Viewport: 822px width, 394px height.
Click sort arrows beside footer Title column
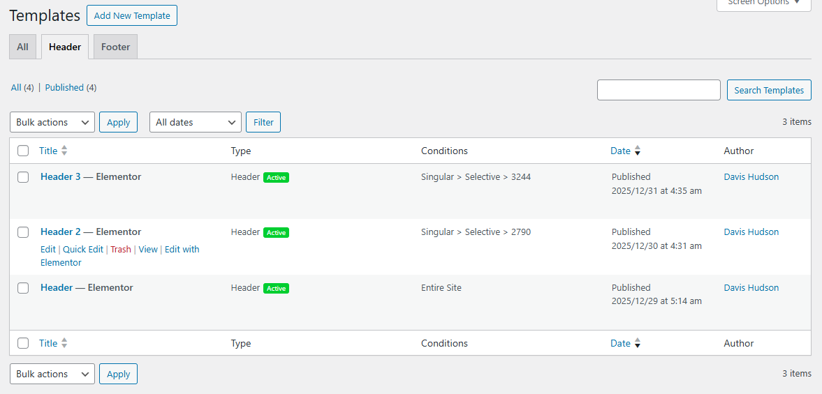point(64,343)
